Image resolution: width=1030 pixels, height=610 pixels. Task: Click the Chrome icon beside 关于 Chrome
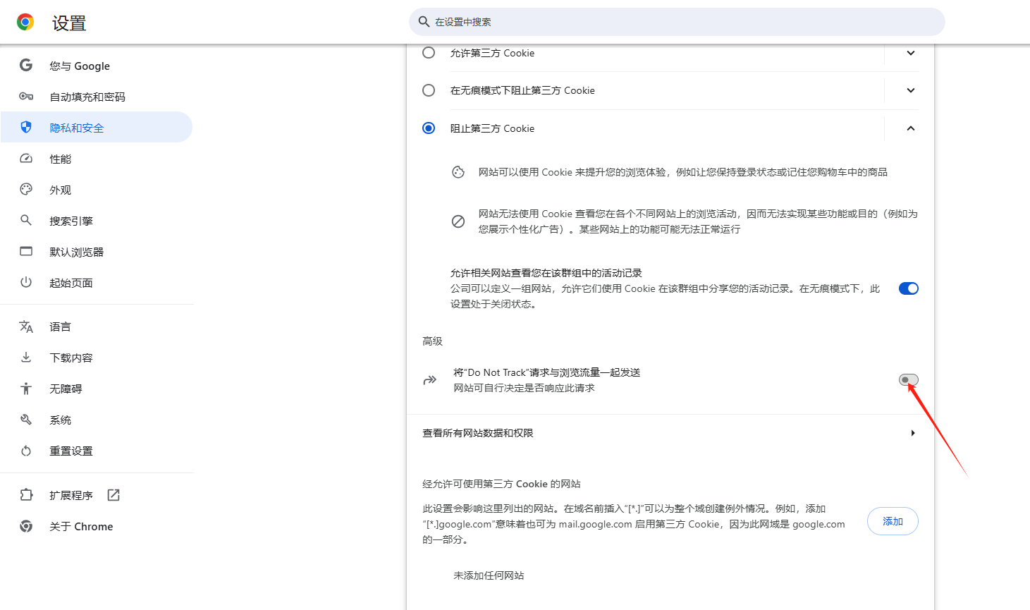point(26,526)
